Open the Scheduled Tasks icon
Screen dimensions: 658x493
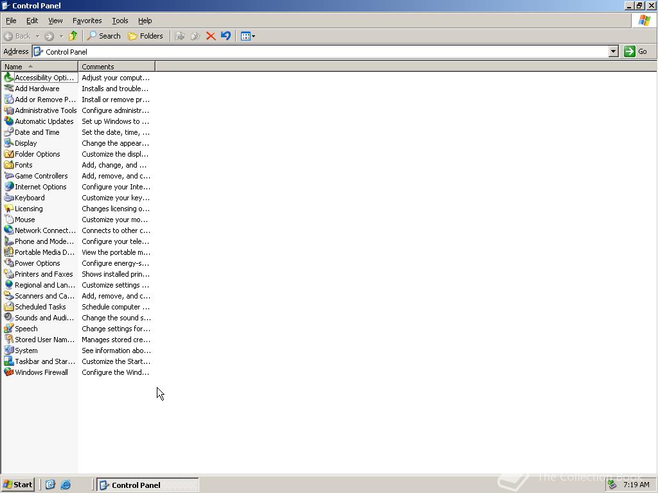(9, 306)
